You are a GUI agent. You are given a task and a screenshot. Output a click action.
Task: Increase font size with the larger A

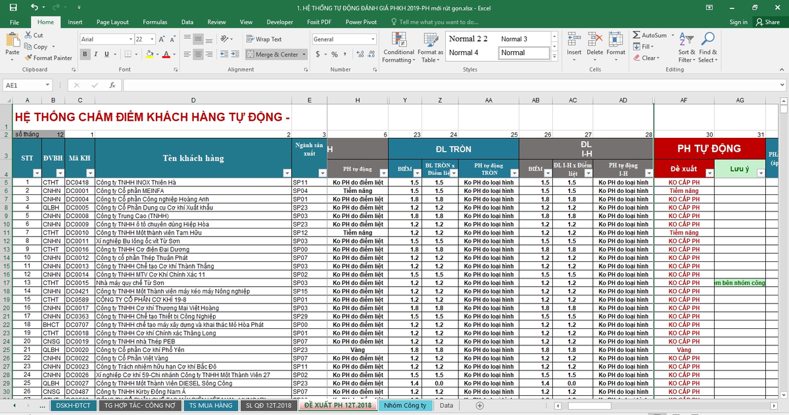pyautogui.click(x=162, y=39)
